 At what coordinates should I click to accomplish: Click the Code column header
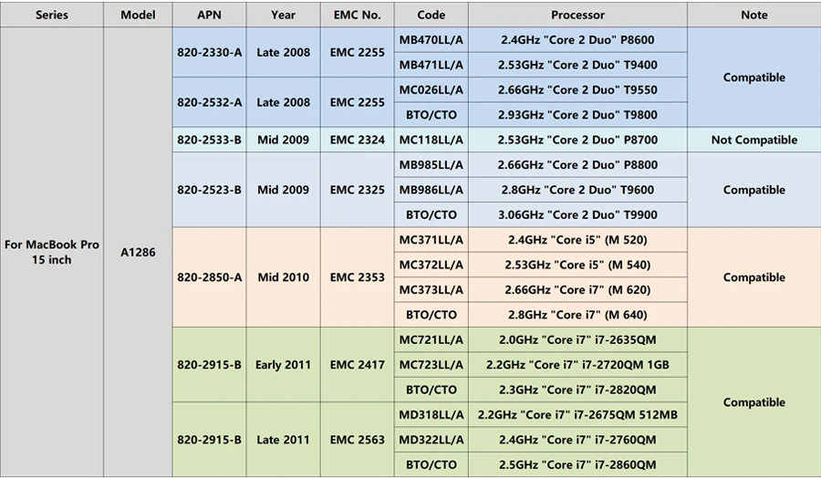click(x=431, y=15)
